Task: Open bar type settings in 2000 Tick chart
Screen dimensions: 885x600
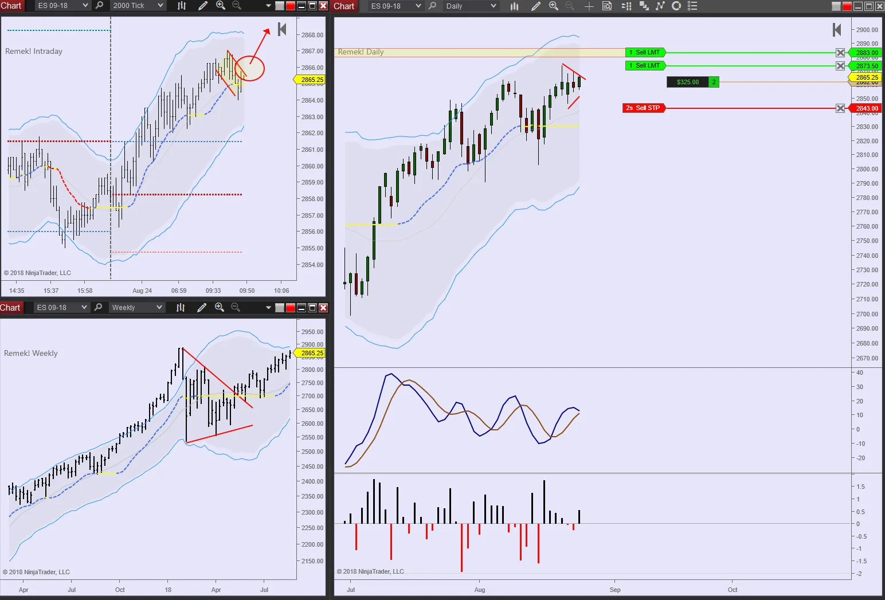Action: coord(182,5)
